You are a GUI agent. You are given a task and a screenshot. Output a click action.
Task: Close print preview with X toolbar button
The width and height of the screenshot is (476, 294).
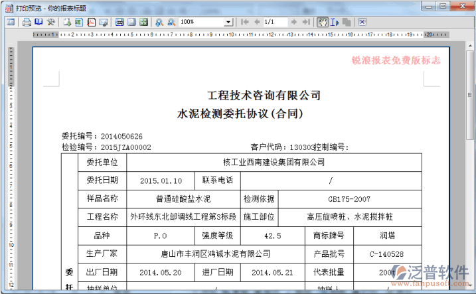coord(362,22)
